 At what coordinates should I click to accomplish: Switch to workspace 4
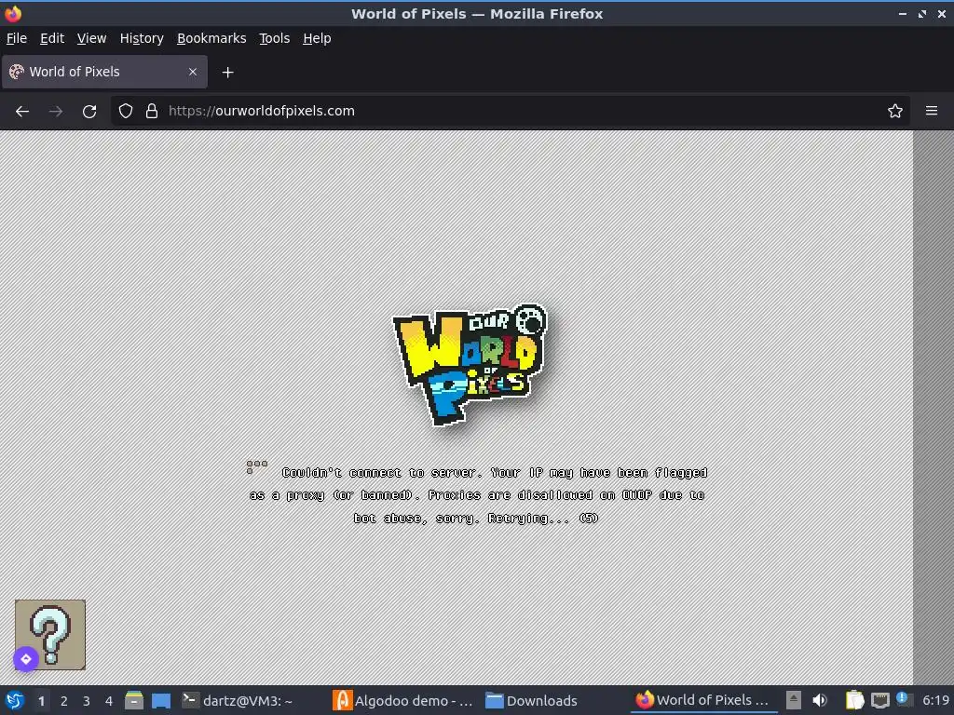click(109, 701)
